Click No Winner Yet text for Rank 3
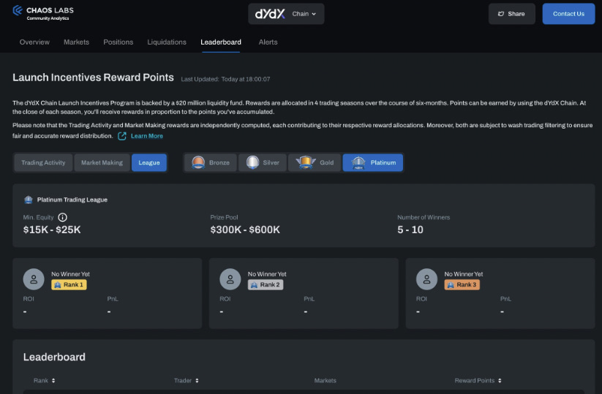Image resolution: width=602 pixels, height=394 pixels. pos(464,274)
